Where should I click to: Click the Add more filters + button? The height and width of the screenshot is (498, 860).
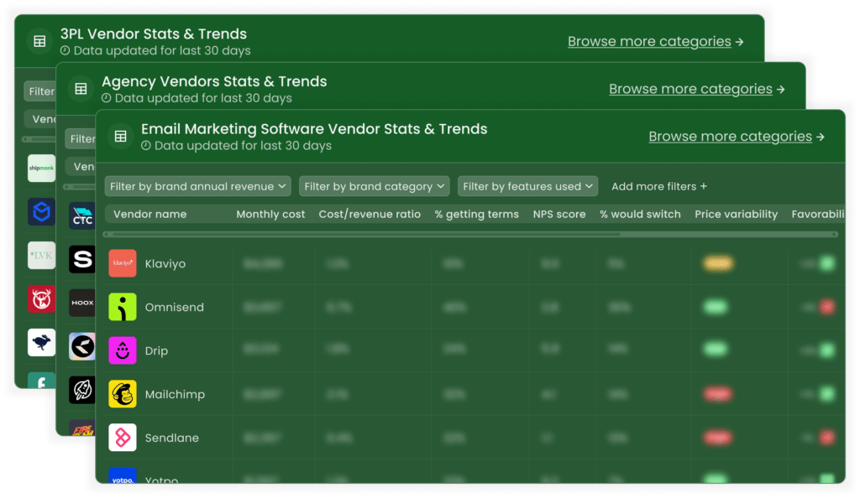659,187
